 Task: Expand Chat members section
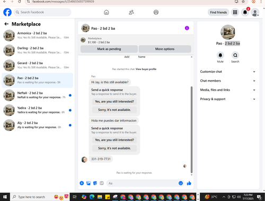[228, 81]
